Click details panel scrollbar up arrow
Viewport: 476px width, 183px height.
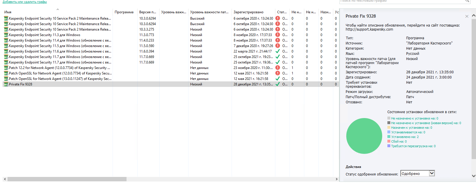pos(474,15)
